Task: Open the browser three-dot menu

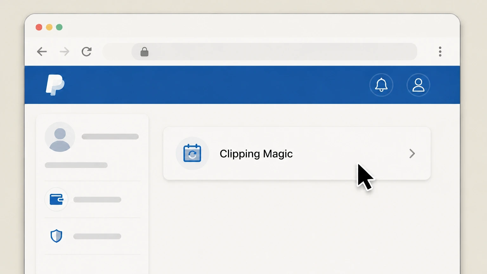Action: pyautogui.click(x=440, y=51)
